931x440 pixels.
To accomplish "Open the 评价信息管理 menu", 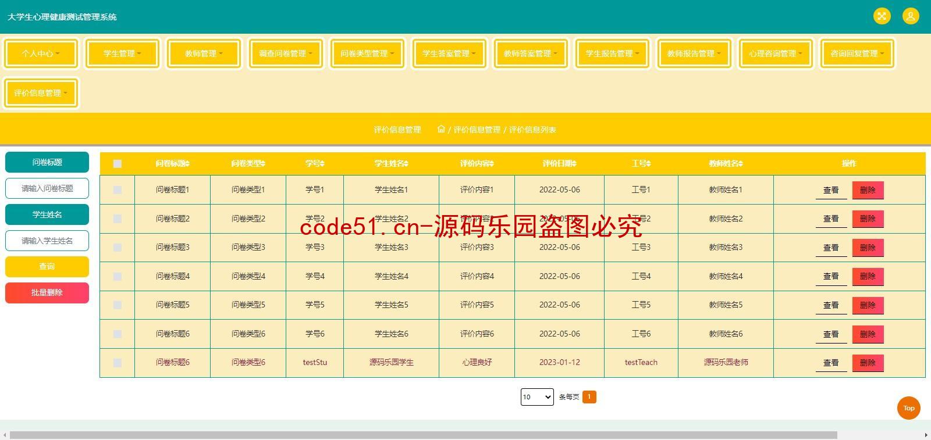I will tap(41, 93).
